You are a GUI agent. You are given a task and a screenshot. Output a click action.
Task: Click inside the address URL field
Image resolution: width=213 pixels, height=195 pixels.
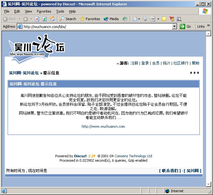95,27
